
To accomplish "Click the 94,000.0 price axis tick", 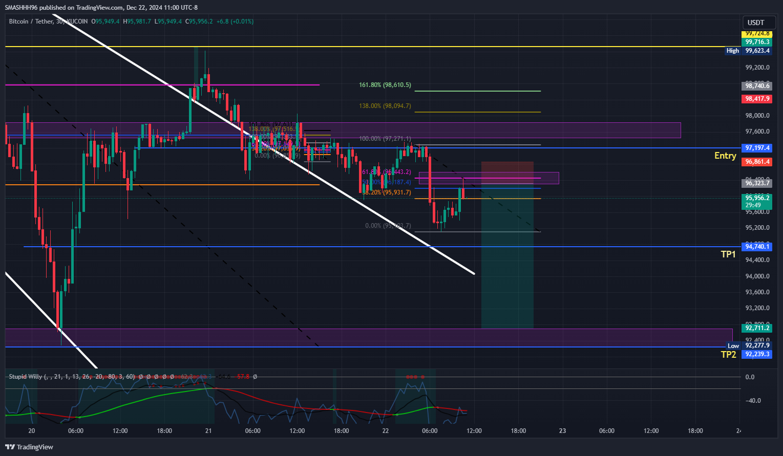I will (757, 276).
